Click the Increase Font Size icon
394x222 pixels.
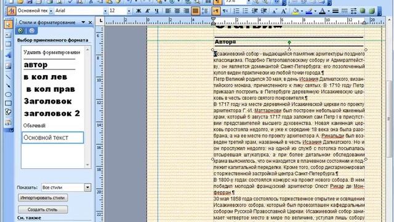284,11
